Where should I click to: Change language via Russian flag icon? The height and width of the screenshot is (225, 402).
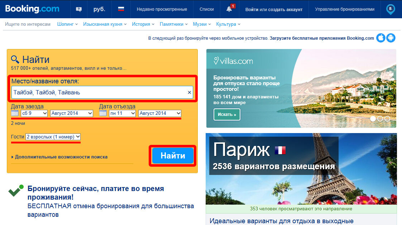click(x=121, y=9)
